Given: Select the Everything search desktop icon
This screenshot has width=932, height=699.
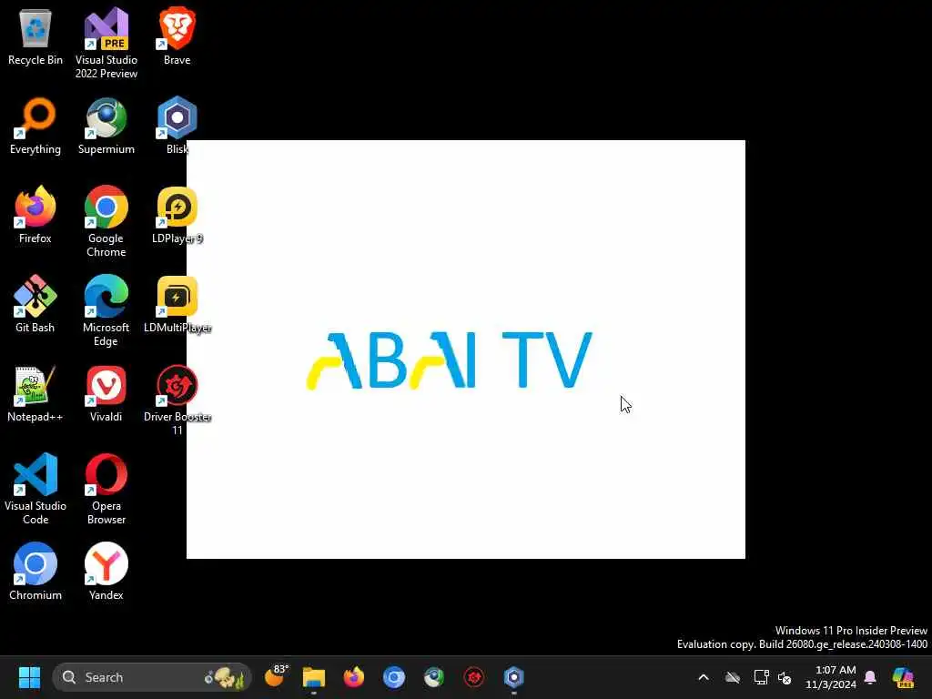Looking at the screenshot, I should tap(35, 126).
